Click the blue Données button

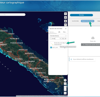pos(81,15)
